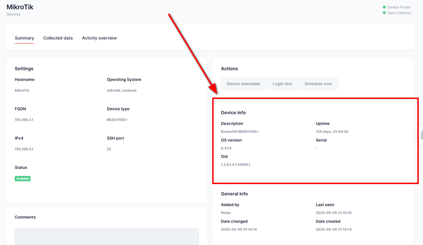
Task: Select FQDN value 192.168.3.1
Action: point(24,120)
